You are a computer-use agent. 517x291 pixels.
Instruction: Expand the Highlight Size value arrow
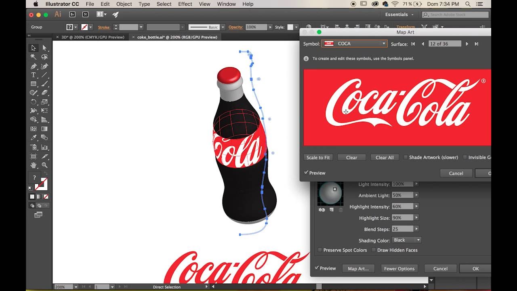coord(416,218)
